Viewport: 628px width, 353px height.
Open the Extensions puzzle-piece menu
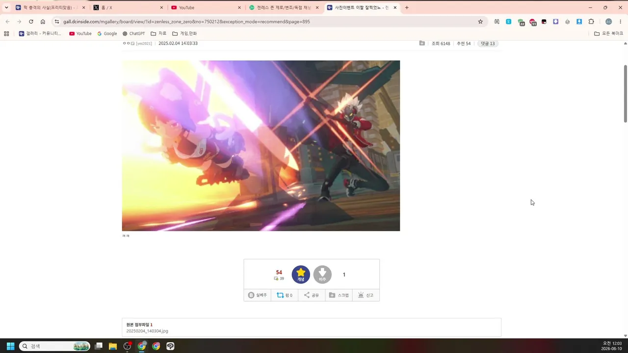coord(591,22)
